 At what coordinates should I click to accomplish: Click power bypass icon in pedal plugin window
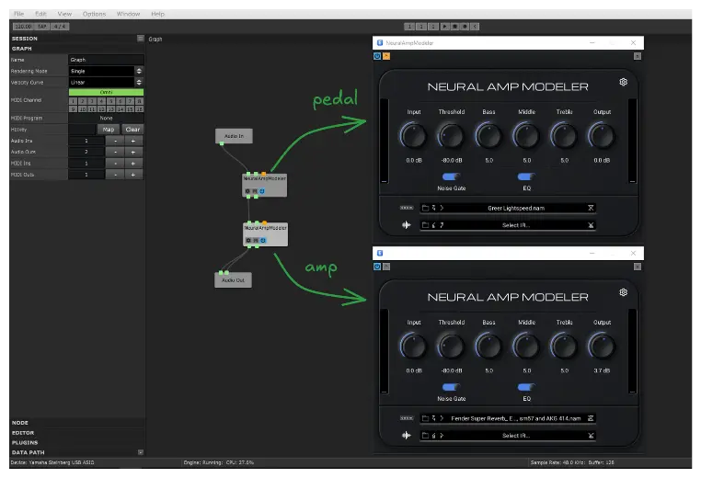click(x=377, y=56)
